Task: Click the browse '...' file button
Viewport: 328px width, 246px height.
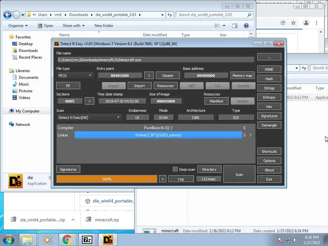Action: (x=269, y=57)
